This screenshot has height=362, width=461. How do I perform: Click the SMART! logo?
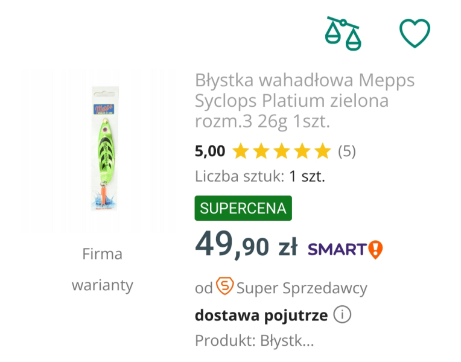pos(345,249)
